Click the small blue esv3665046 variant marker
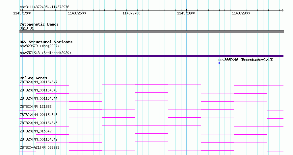Image resolution: width=293 pixels, height=155 pixels. coord(219,63)
